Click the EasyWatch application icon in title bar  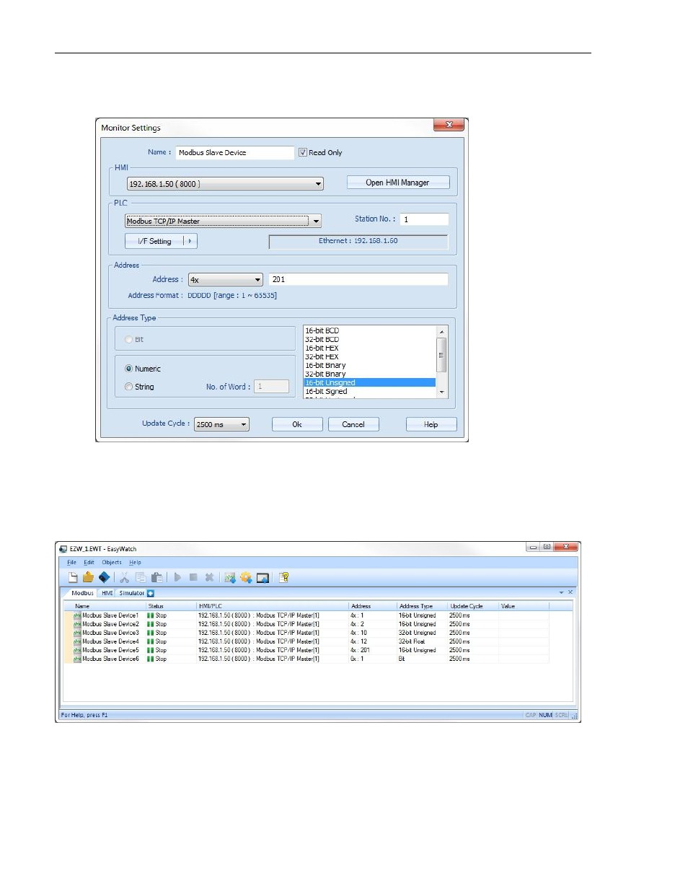tap(63, 549)
